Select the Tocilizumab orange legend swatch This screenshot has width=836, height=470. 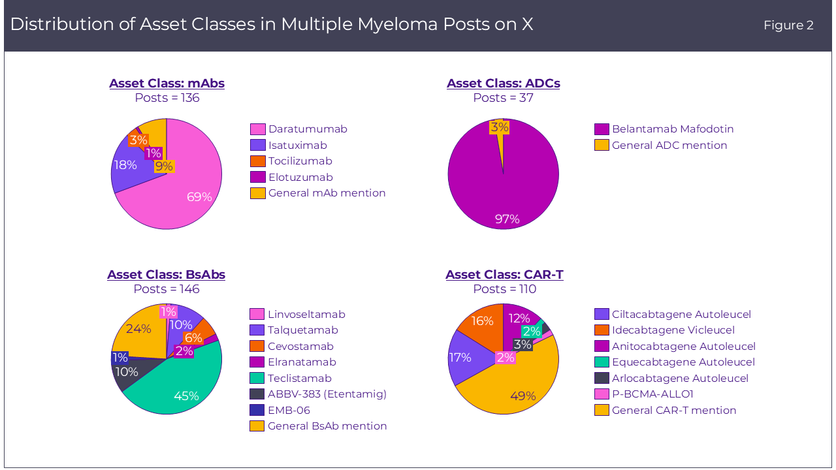257,161
